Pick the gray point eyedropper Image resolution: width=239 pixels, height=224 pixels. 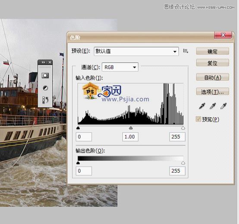pyautogui.click(x=213, y=106)
